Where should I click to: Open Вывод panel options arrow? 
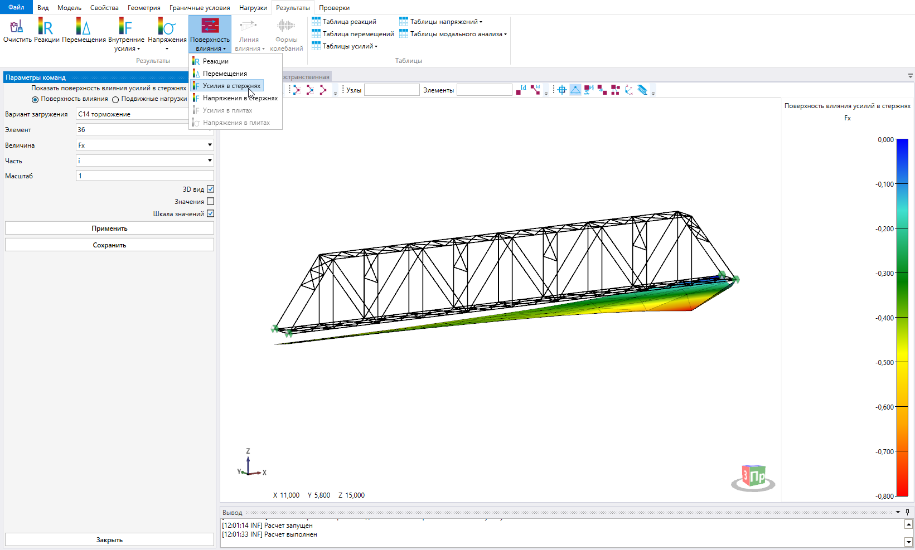(x=898, y=512)
